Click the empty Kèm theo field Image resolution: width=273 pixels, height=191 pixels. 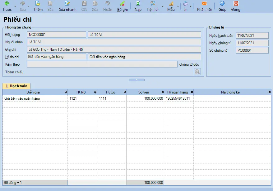[x=102, y=64]
